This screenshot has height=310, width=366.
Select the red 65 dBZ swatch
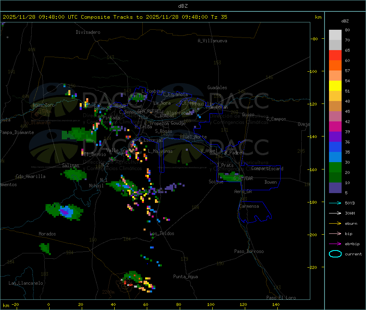tap(335, 55)
